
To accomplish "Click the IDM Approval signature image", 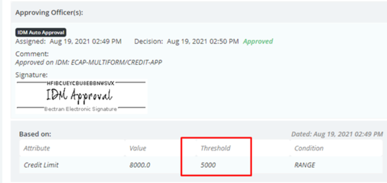I will point(81,96).
